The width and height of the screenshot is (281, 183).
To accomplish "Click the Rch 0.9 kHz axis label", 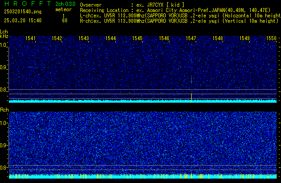I will point(4,145).
